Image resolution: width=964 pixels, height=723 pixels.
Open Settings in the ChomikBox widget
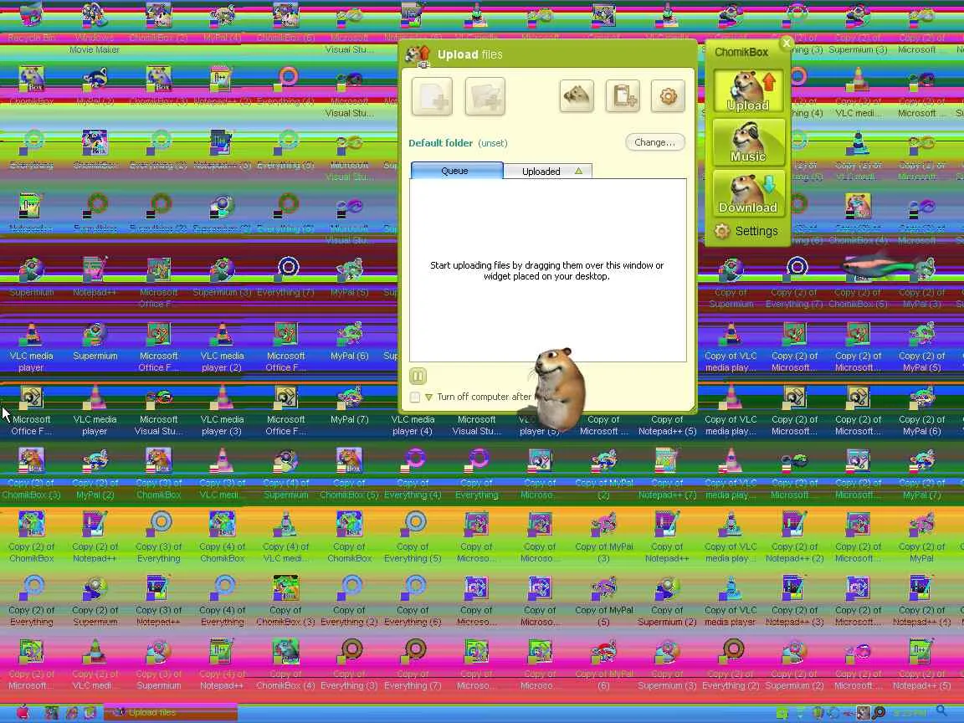tap(746, 231)
